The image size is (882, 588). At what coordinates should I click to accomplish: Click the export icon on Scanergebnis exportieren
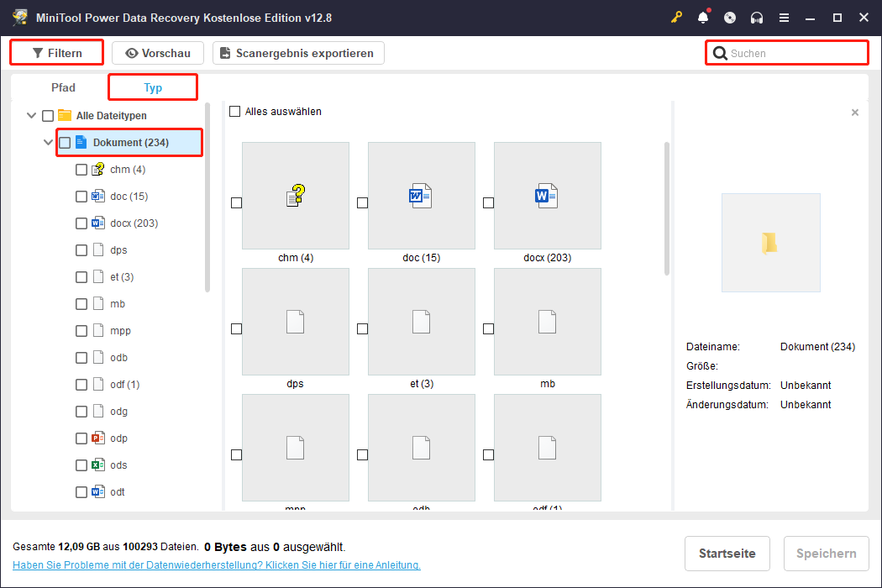[223, 52]
